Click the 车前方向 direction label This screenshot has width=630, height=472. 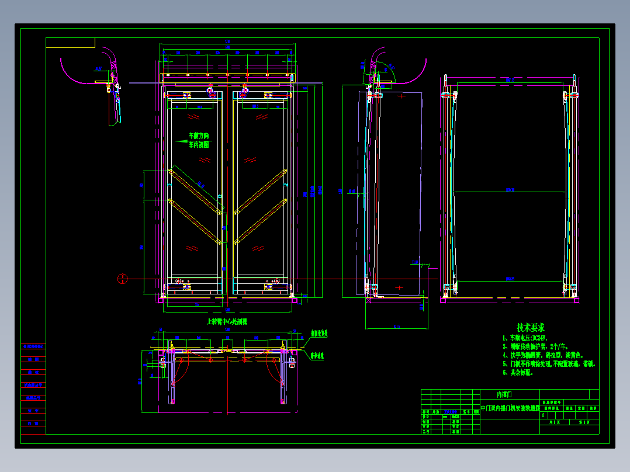(x=199, y=136)
